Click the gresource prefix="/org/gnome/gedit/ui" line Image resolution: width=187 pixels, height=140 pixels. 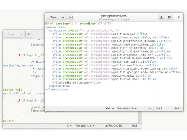point(83,31)
